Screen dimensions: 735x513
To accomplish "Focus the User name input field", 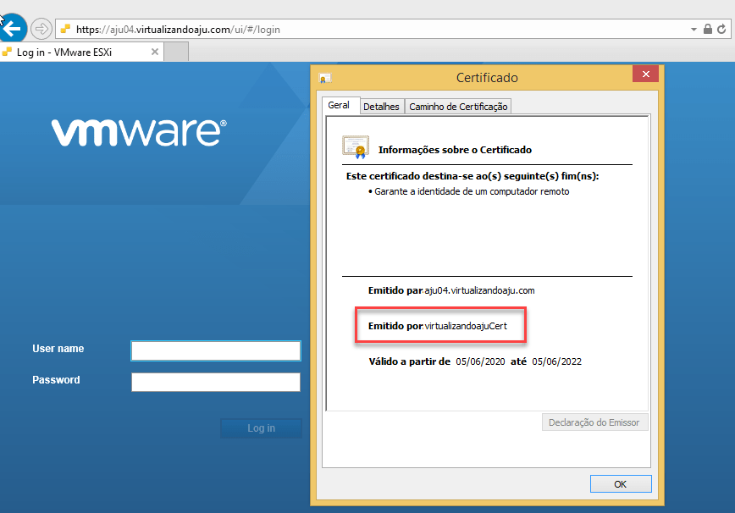I will [x=215, y=350].
